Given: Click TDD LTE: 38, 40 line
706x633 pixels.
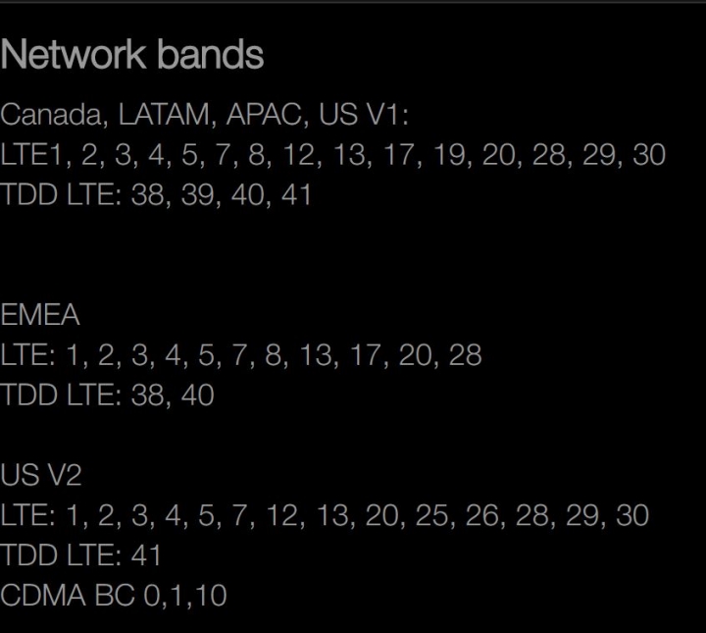Looking at the screenshot, I should [x=107, y=396].
